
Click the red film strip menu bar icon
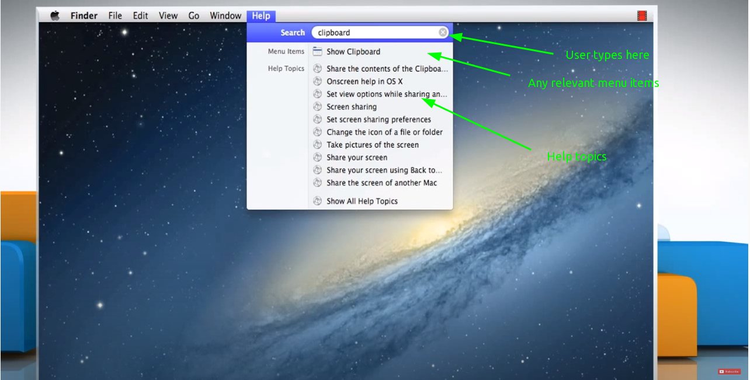tap(642, 16)
